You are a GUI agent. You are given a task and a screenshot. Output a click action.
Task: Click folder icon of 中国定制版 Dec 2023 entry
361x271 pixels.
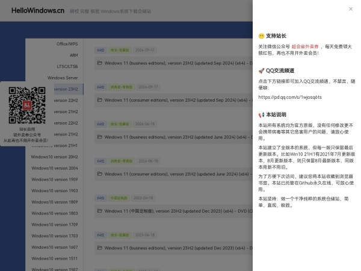click(x=99, y=211)
